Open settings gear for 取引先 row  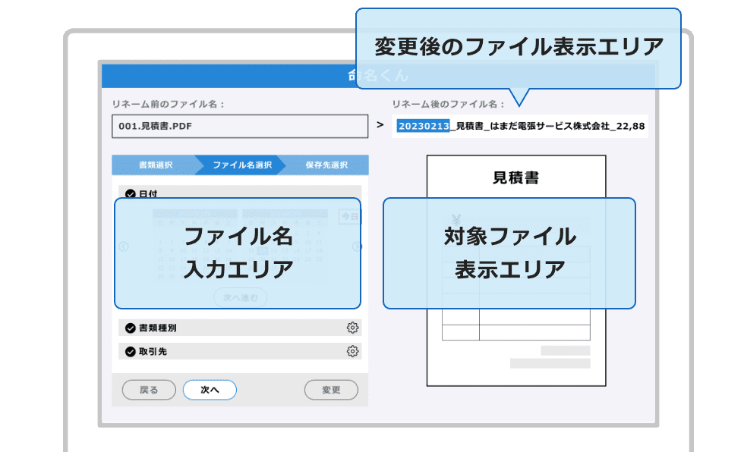pos(352,351)
